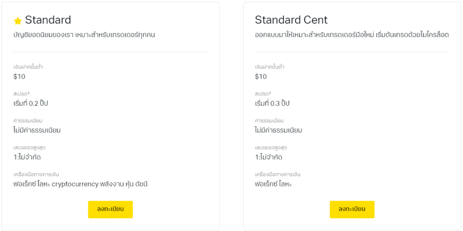This screenshot has width=463, height=231.
Task: Click the Standard Cent description about new traders
Action: 352,35
